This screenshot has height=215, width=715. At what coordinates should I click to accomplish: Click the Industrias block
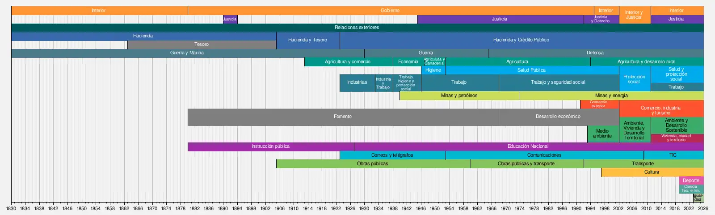[357, 83]
